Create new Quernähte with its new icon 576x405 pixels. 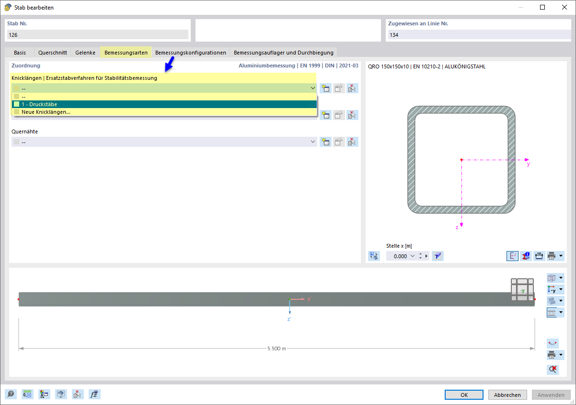tap(326, 142)
